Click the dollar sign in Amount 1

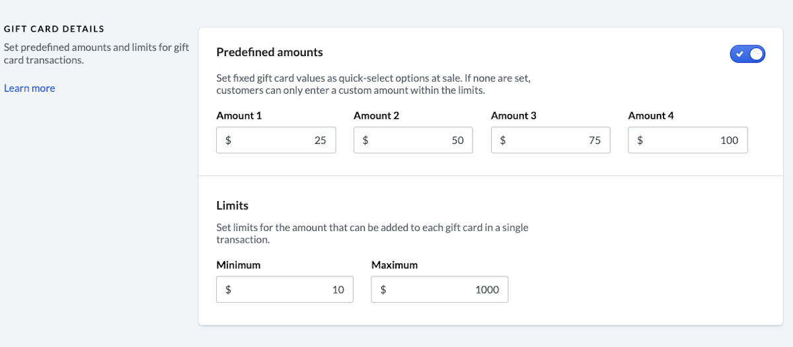228,140
